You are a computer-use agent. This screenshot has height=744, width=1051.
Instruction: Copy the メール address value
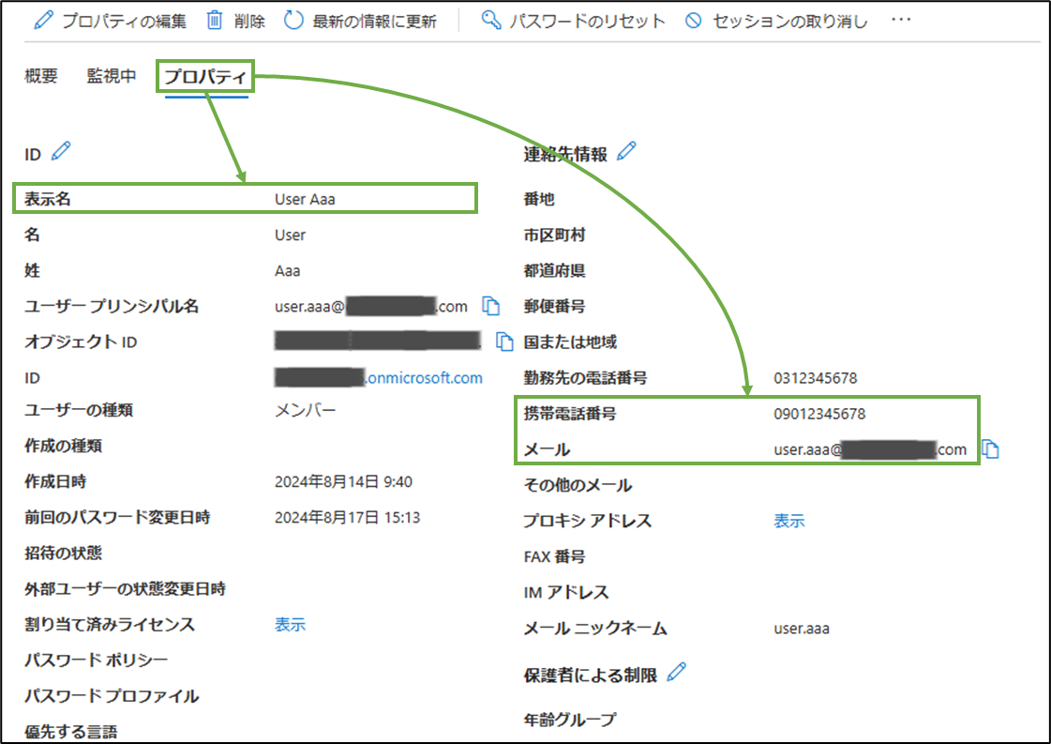[x=991, y=448]
